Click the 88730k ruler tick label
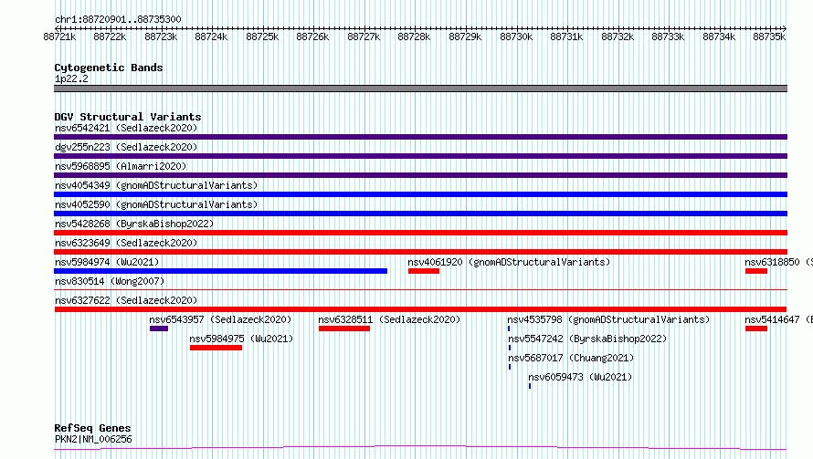 (x=516, y=37)
